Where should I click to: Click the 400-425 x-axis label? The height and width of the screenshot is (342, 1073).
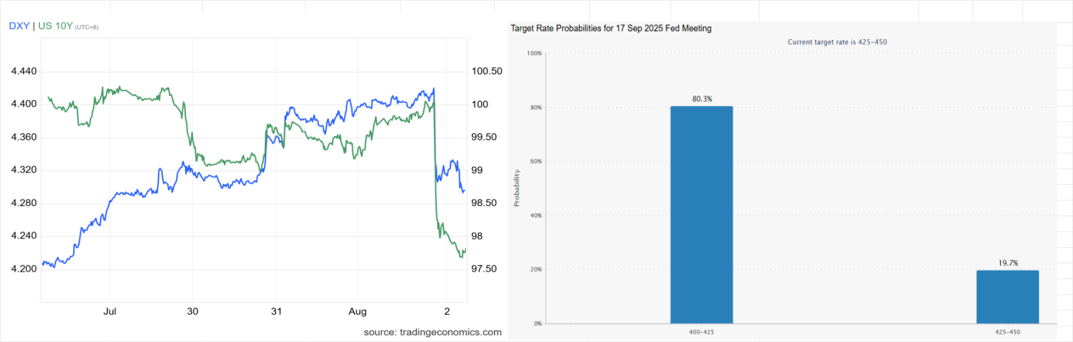[x=701, y=332]
